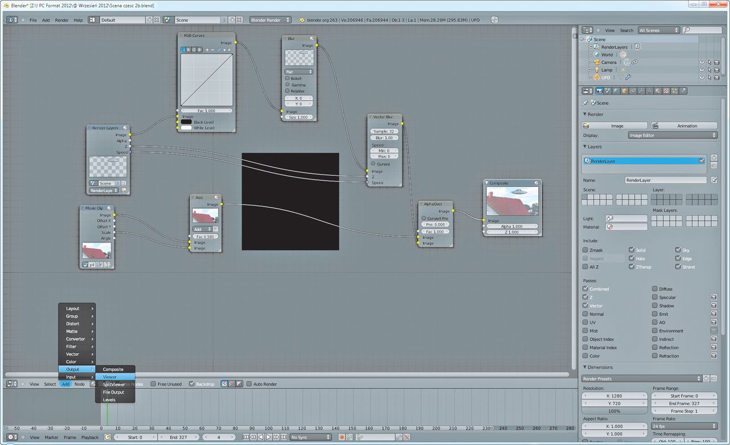
Task: Click the auto keyframe record button
Action: (342, 437)
